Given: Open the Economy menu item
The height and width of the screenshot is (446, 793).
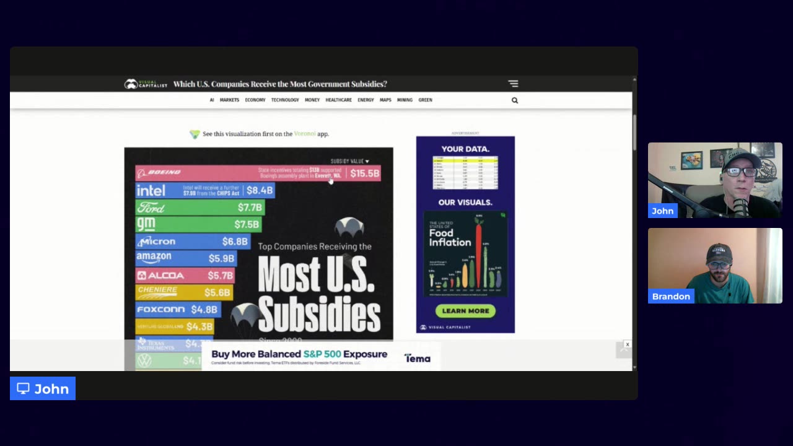Looking at the screenshot, I should click(255, 100).
